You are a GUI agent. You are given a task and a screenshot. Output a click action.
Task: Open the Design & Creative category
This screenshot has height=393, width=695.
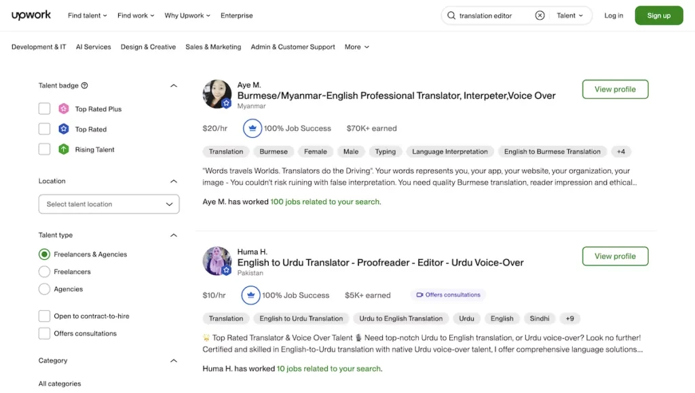(x=148, y=47)
